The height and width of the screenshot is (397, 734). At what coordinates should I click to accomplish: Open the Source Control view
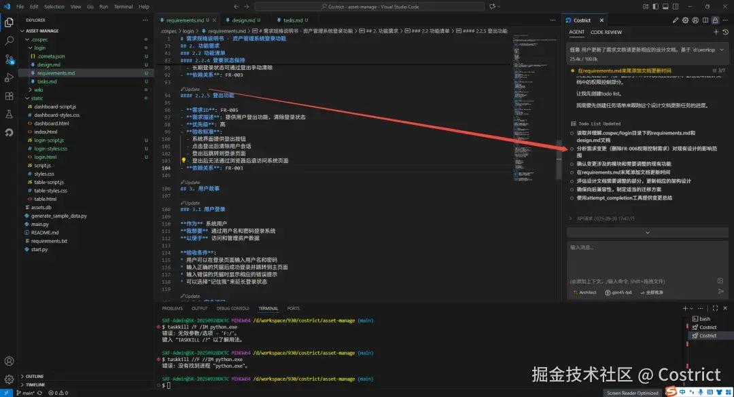[x=9, y=60]
